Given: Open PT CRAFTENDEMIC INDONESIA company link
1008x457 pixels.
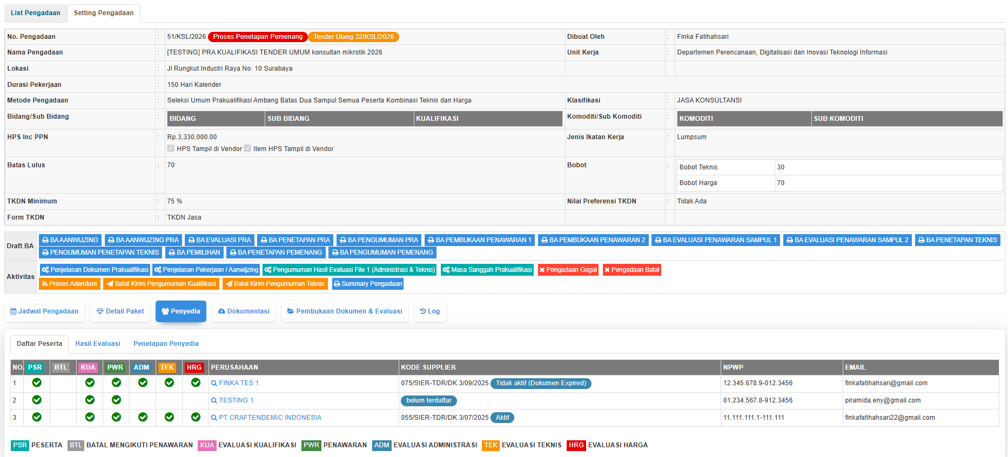Looking at the screenshot, I should coord(270,418).
